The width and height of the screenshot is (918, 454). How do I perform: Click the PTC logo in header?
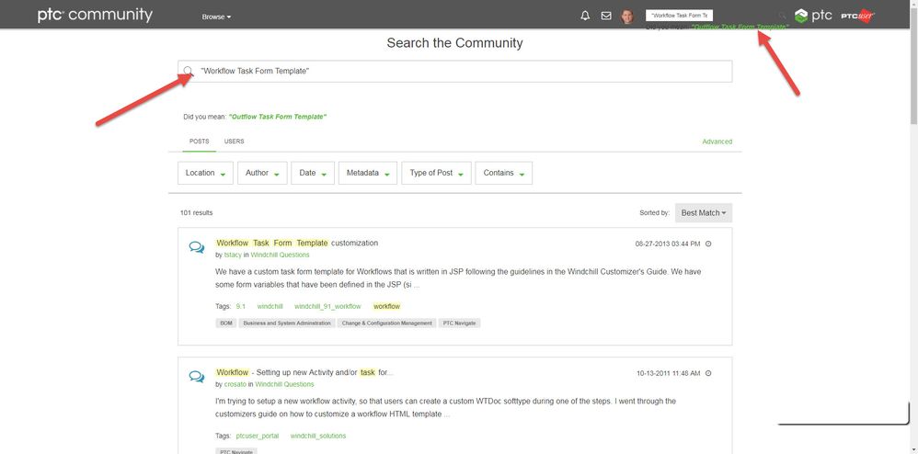(813, 16)
